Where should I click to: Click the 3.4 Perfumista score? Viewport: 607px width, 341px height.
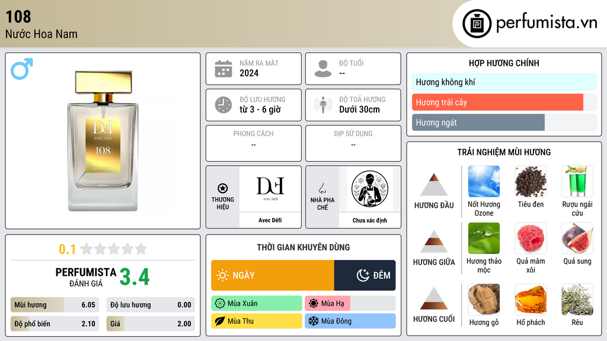(135, 277)
